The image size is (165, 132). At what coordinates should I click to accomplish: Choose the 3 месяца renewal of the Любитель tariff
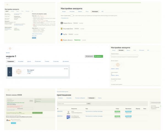33,31
